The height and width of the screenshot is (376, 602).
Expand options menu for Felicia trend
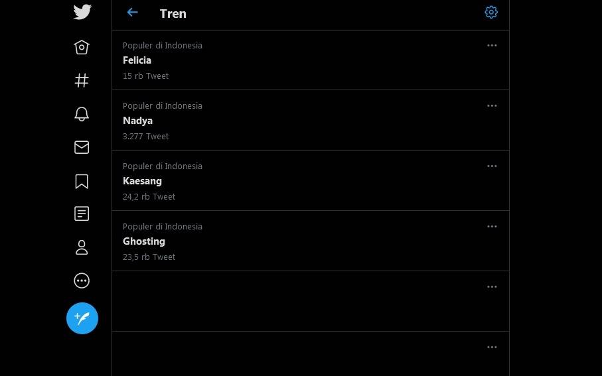tap(492, 46)
